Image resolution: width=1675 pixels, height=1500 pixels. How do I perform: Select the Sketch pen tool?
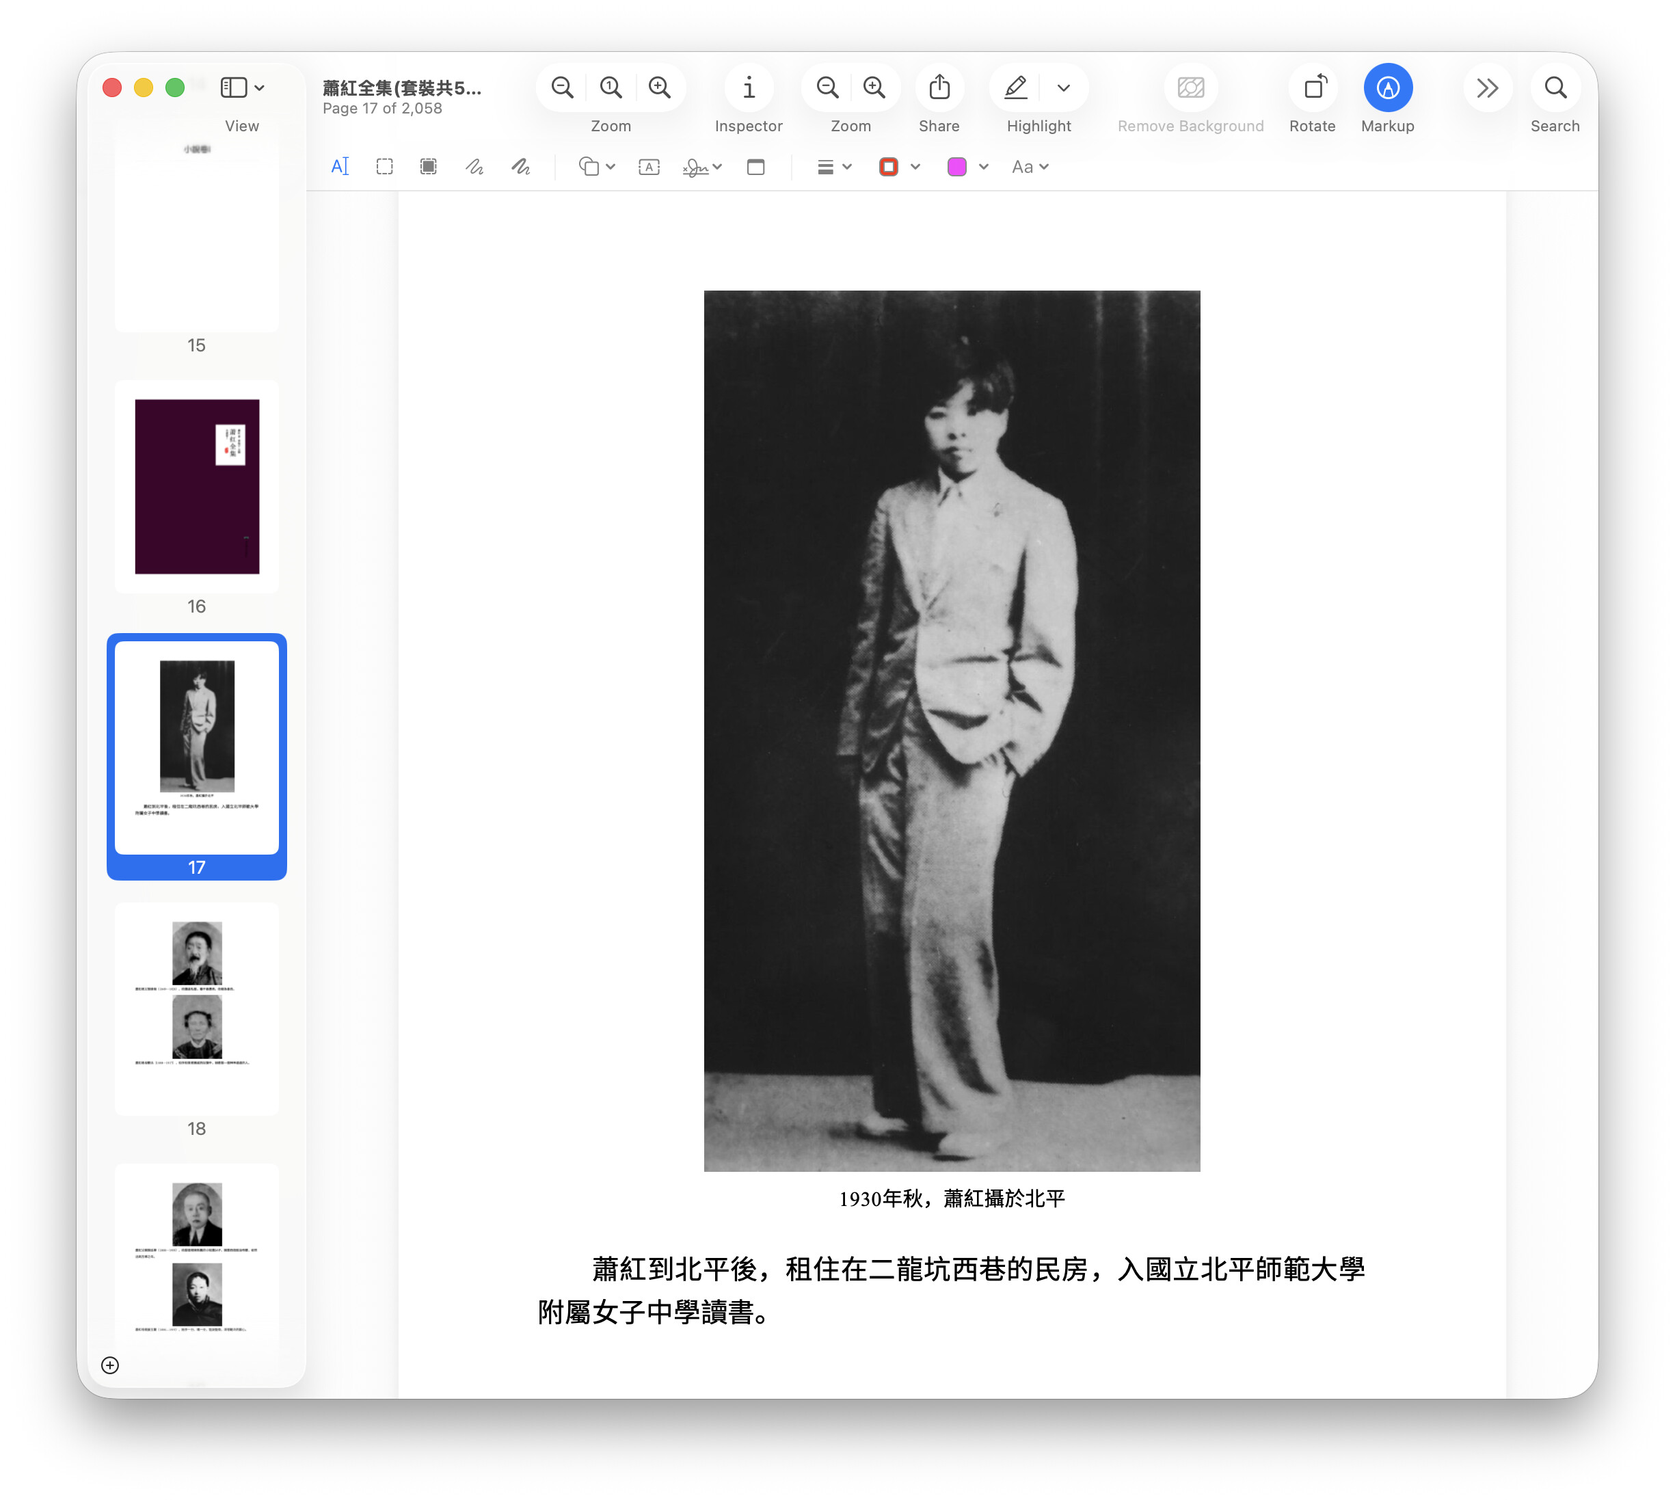click(x=474, y=168)
